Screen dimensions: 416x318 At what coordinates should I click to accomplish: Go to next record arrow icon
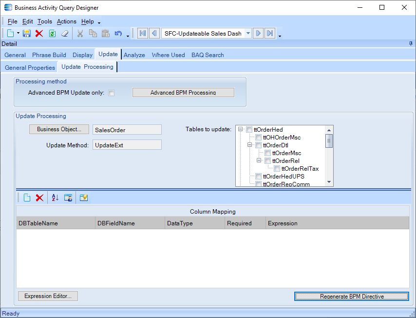(258, 34)
